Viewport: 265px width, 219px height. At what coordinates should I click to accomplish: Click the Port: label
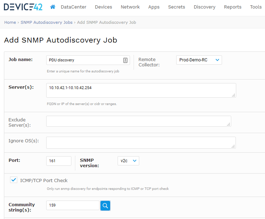14,160
